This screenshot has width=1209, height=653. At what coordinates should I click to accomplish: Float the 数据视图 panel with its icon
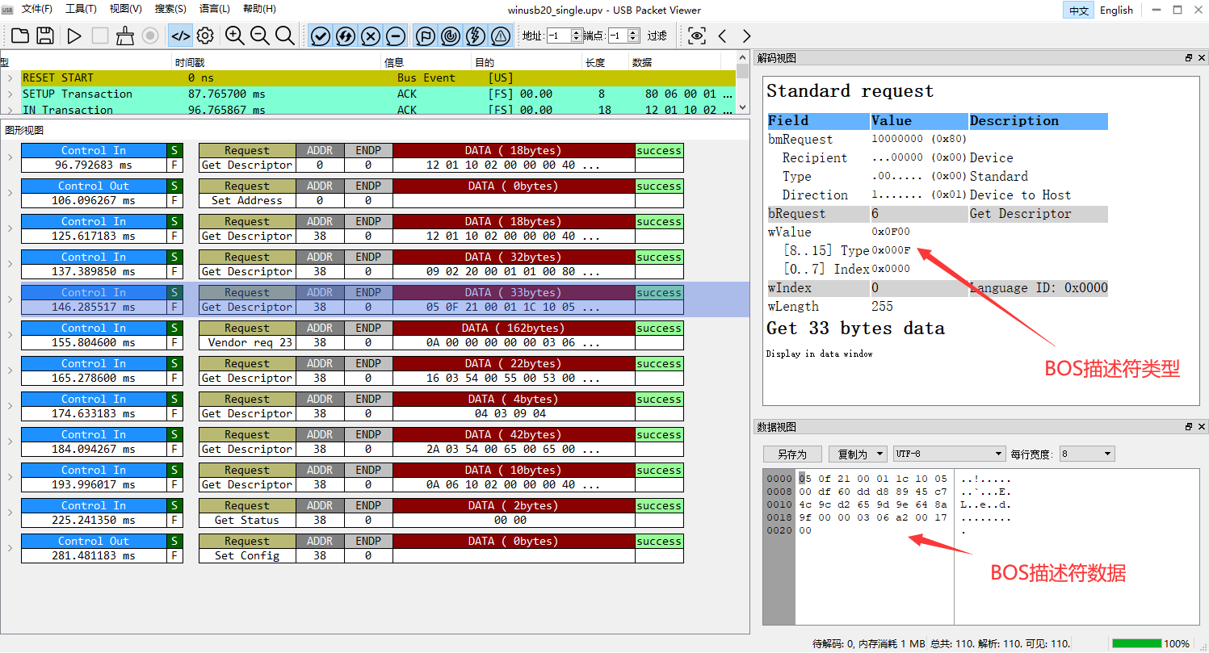coord(1188,427)
